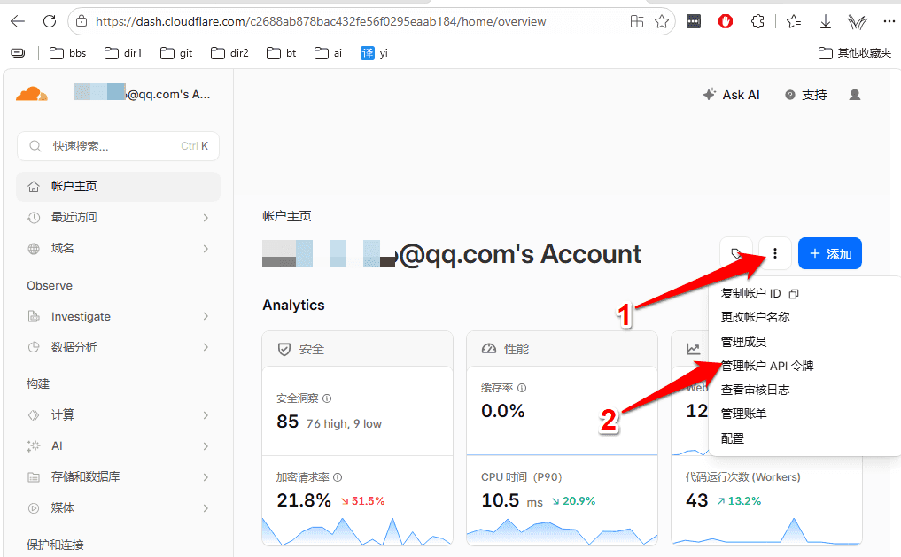Click the Analytics heading

(293, 305)
